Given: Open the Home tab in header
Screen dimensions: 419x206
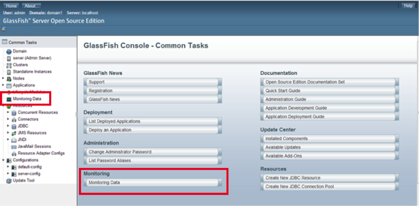Looking at the screenshot, I should click(12, 6).
